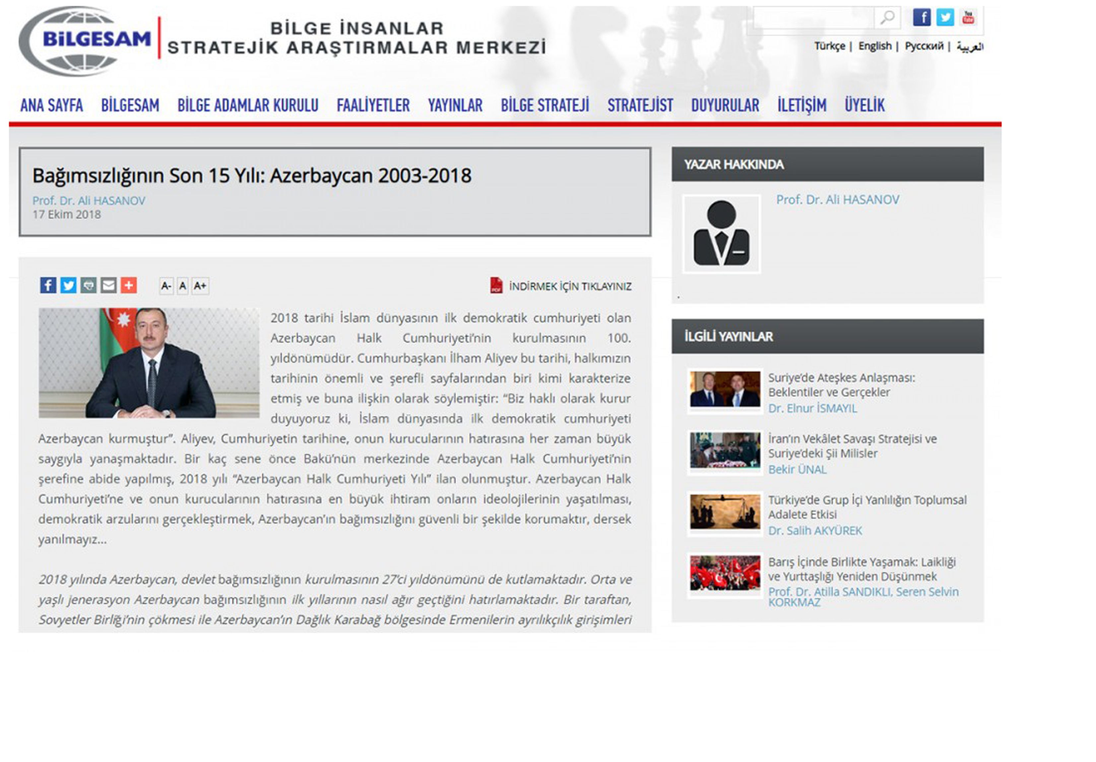Share article via Facebook share icon
Viewport: 1096px width, 762px height.
48,285
